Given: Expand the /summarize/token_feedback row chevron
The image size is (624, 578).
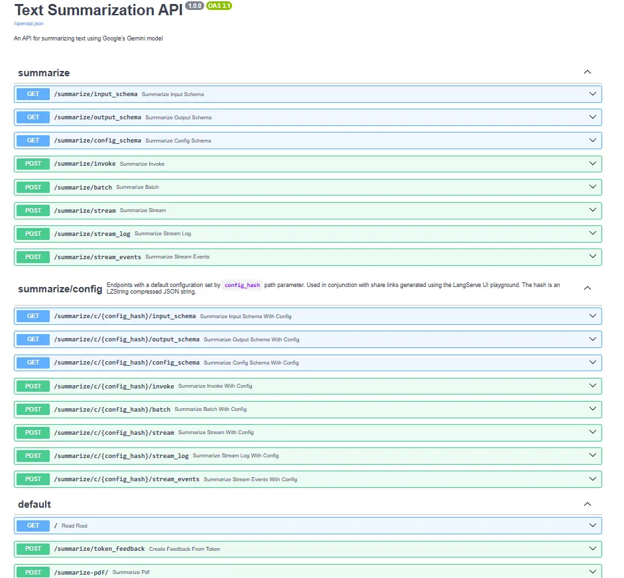Looking at the screenshot, I should 593,548.
